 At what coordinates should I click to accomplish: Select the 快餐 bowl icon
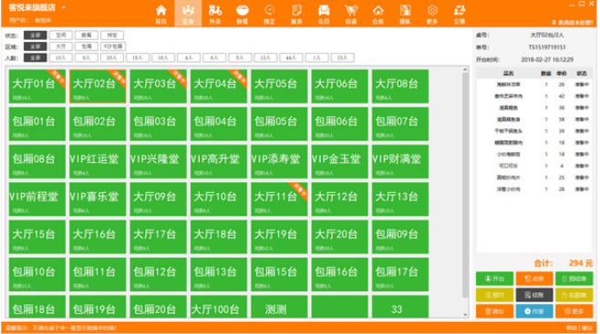coord(243,14)
